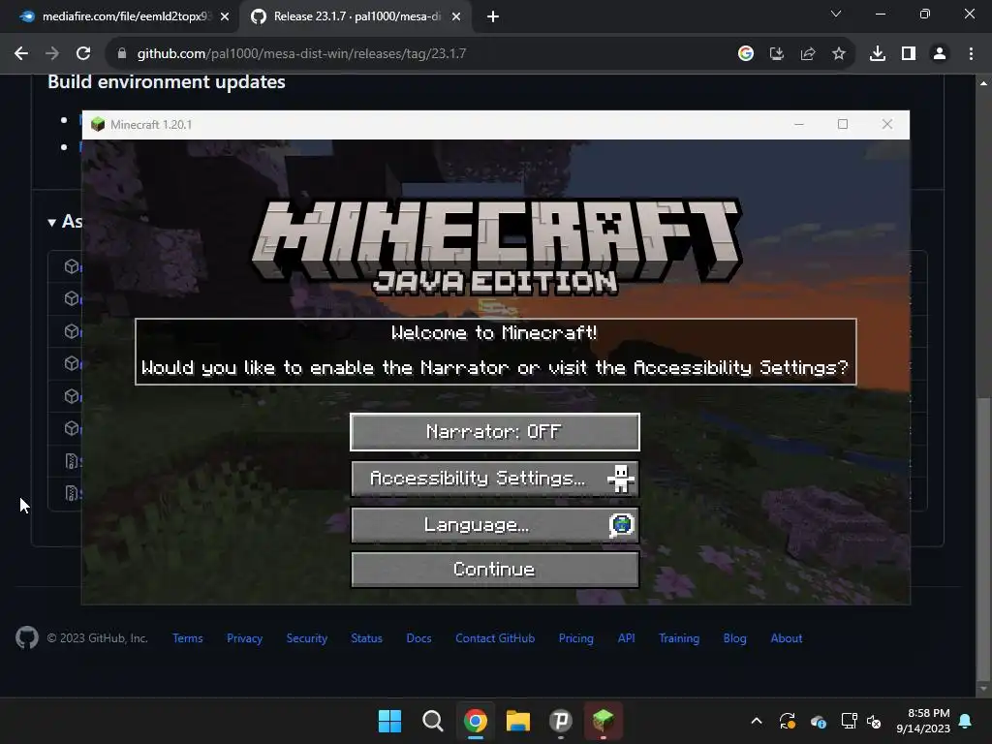Open Chrome's three-dot menu
The image size is (992, 744).
(971, 54)
